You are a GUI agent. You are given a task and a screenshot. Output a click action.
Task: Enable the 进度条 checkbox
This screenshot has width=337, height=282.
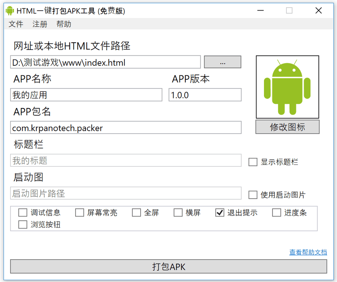click(276, 213)
